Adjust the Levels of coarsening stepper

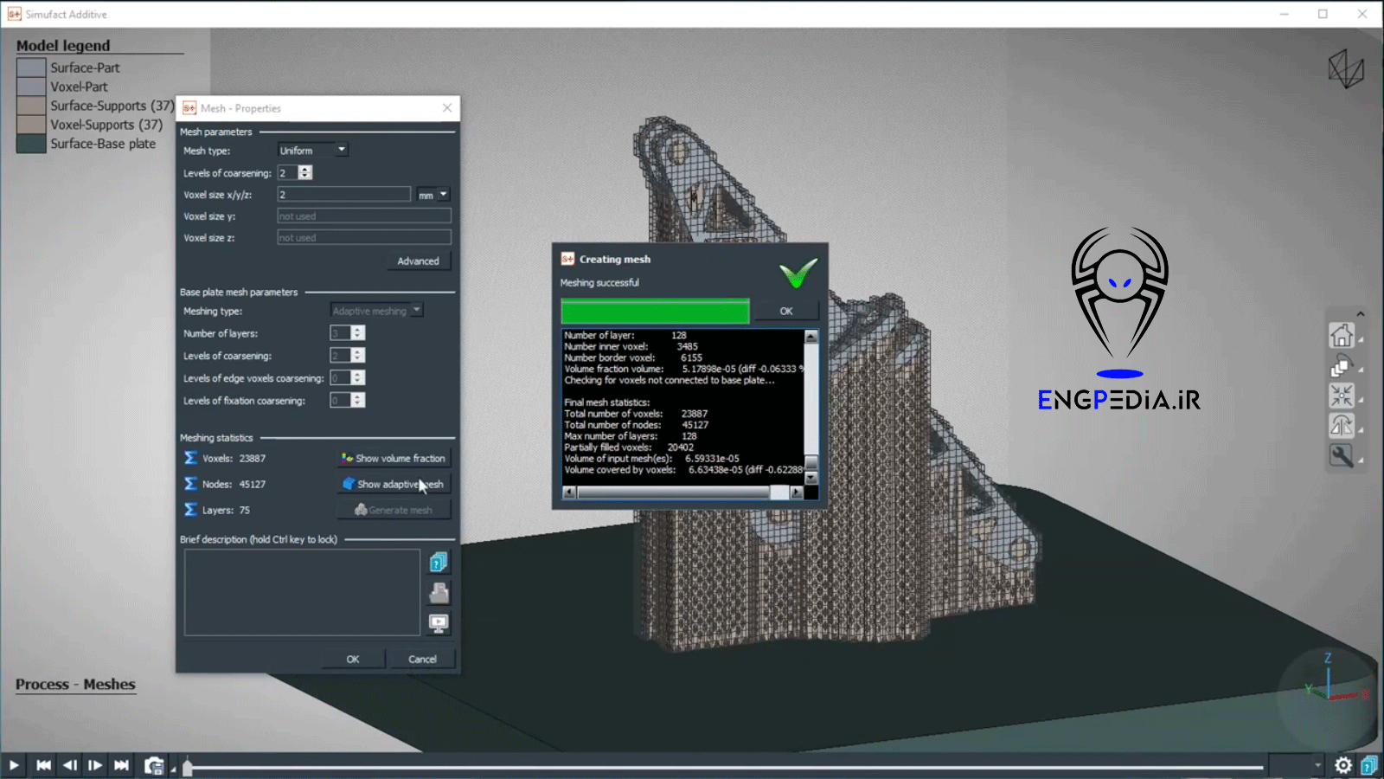[304, 173]
